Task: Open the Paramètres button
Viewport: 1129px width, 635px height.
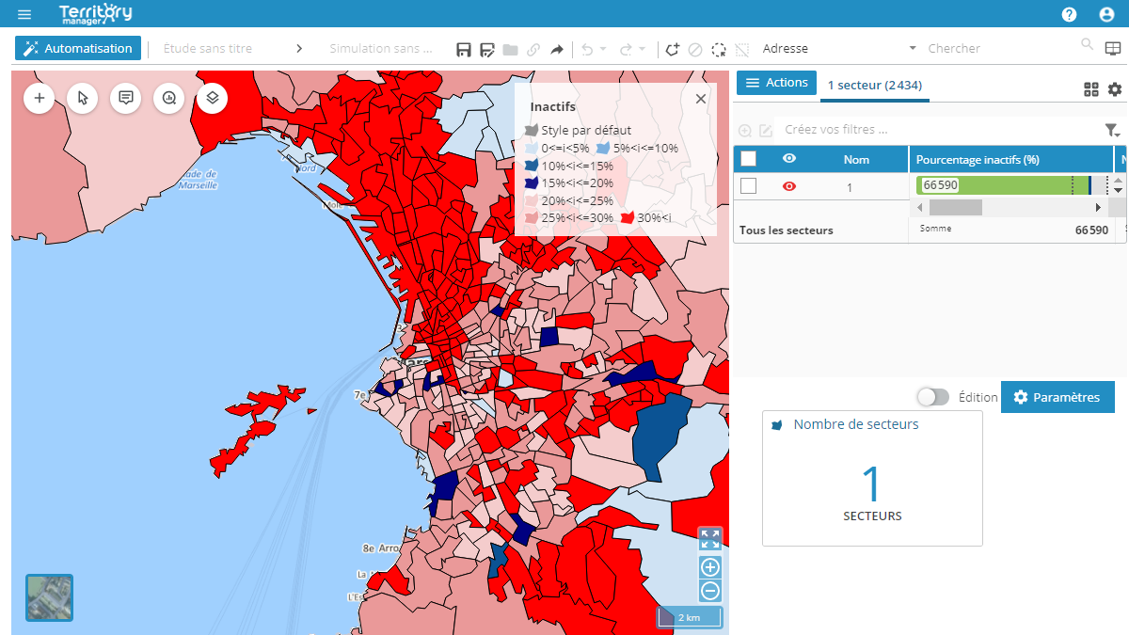Action: tap(1057, 397)
